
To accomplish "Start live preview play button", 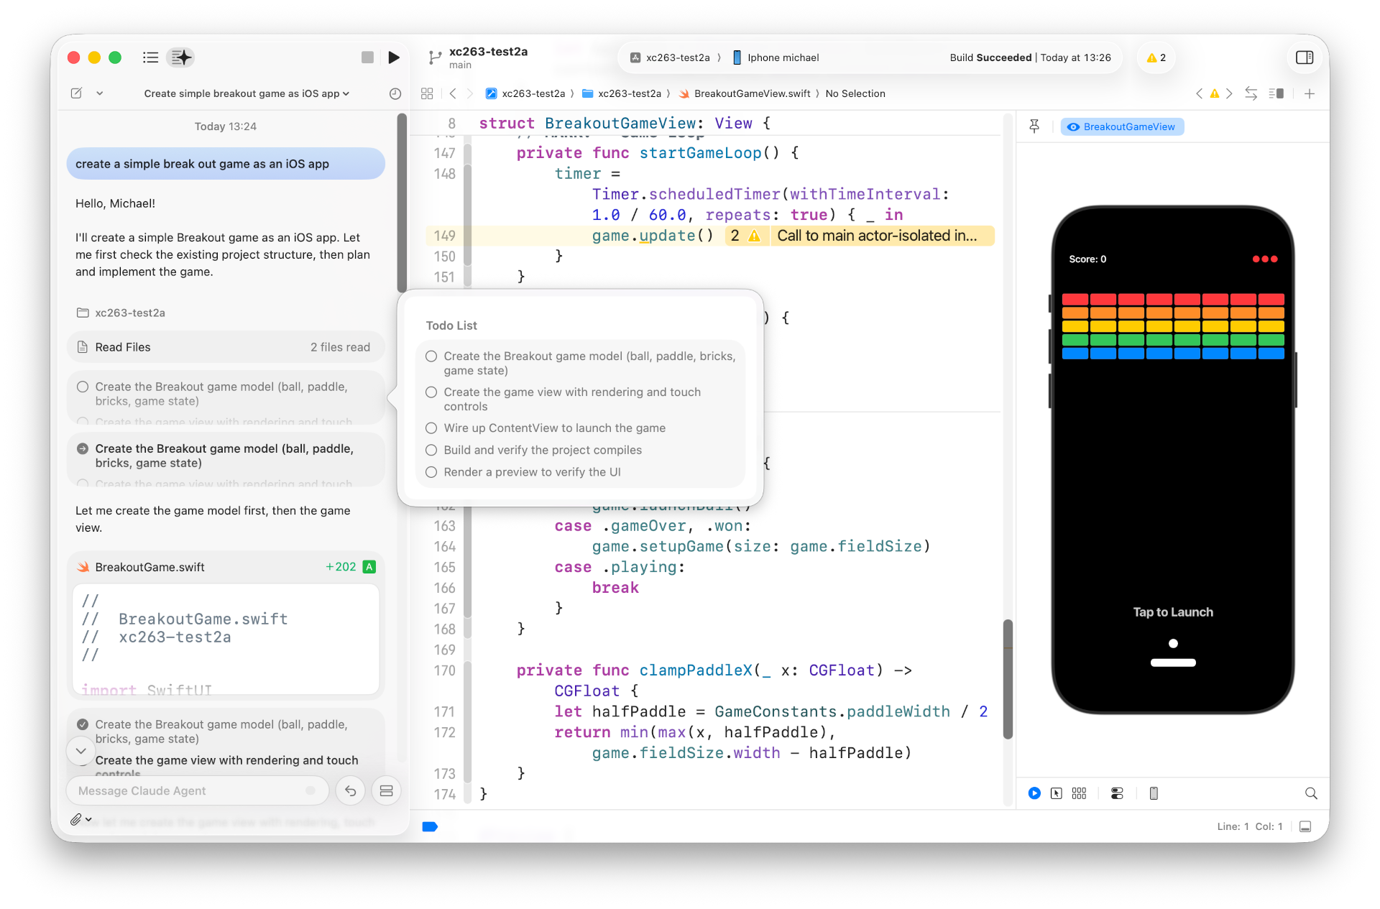I will point(1034,793).
